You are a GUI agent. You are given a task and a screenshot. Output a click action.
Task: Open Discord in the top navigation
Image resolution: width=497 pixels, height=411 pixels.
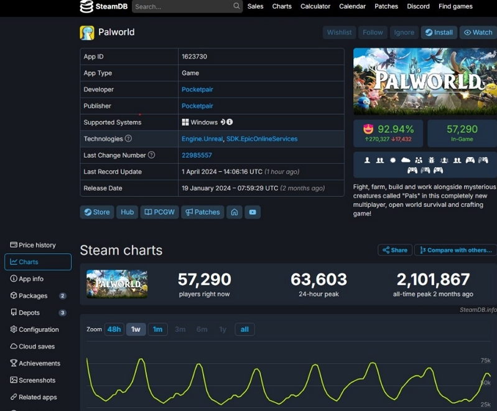point(418,6)
